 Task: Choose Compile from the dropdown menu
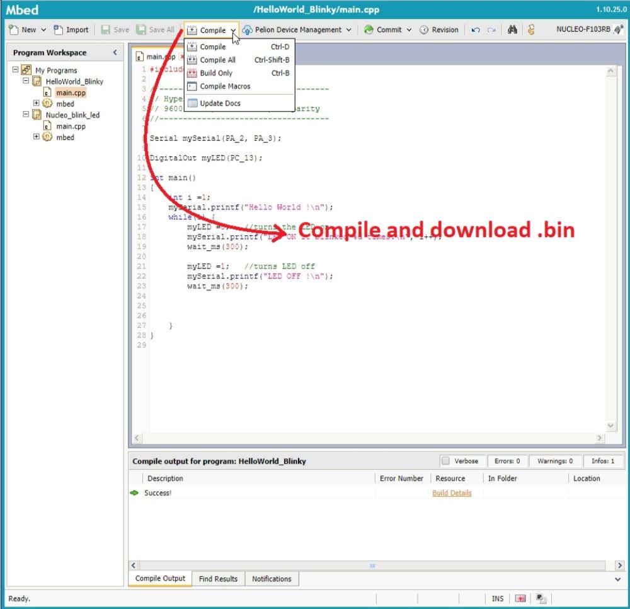pos(239,47)
